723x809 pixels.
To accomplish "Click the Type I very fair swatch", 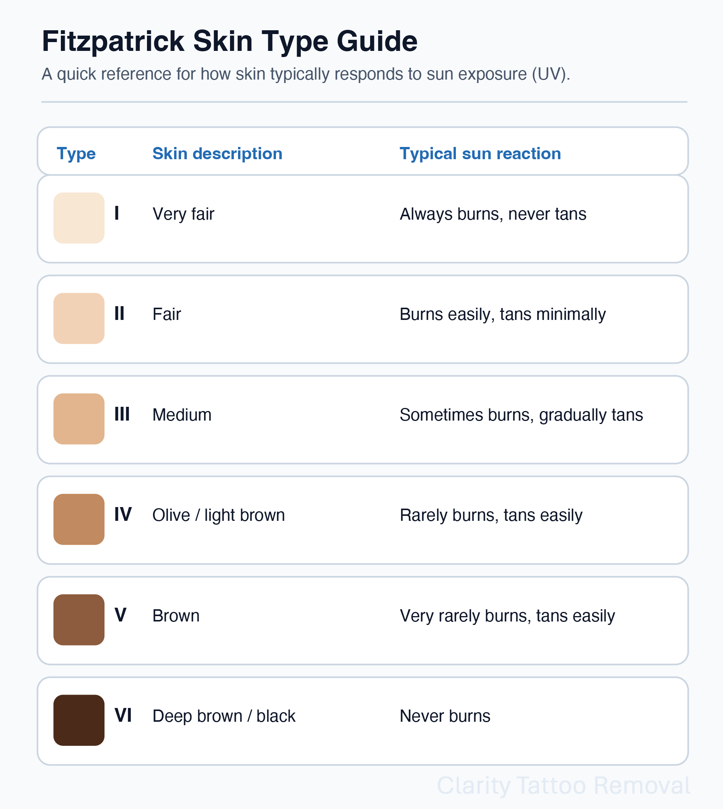I will 79,218.
